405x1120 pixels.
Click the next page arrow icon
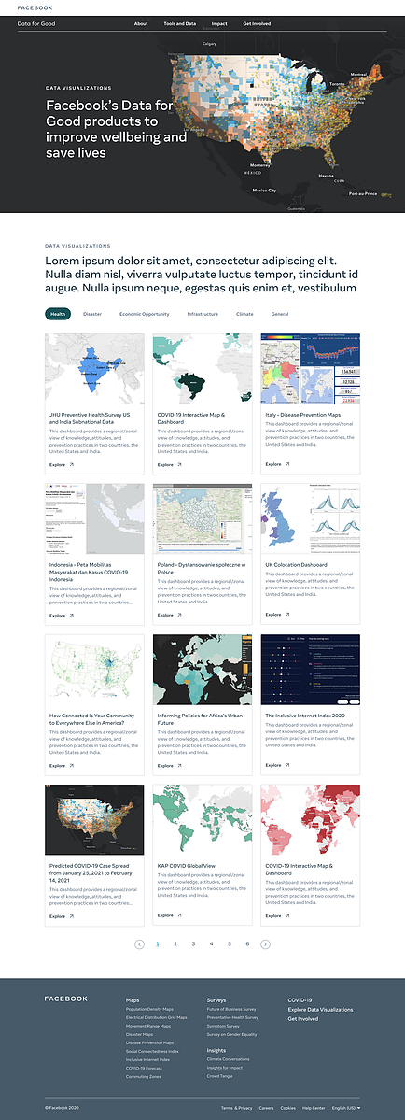click(x=265, y=943)
